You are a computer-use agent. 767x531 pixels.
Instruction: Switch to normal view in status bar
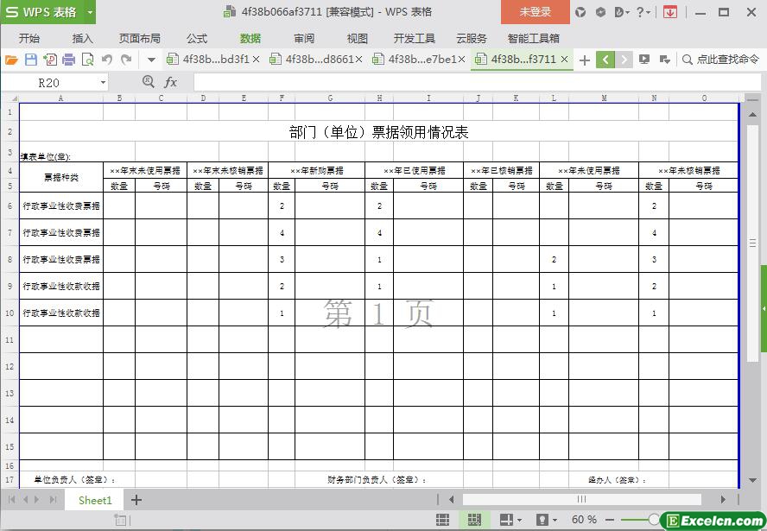click(442, 520)
